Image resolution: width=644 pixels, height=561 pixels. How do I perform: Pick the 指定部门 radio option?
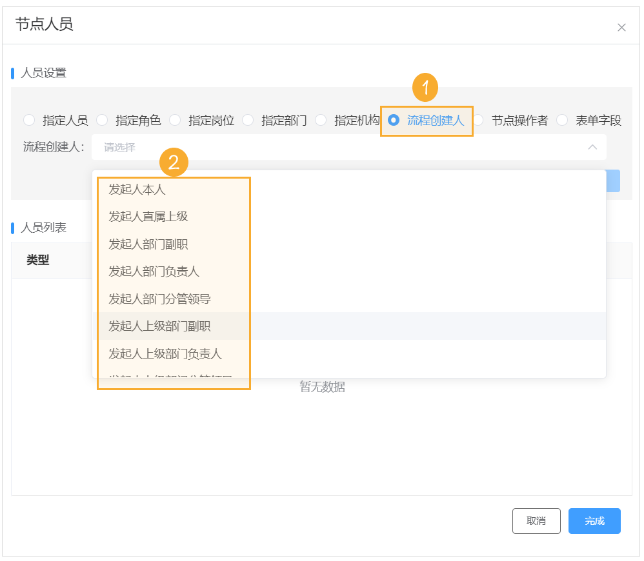[x=248, y=120]
